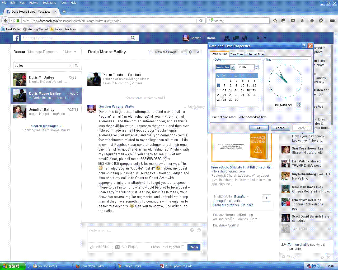Open the Bookmarks menu

(49, 3)
